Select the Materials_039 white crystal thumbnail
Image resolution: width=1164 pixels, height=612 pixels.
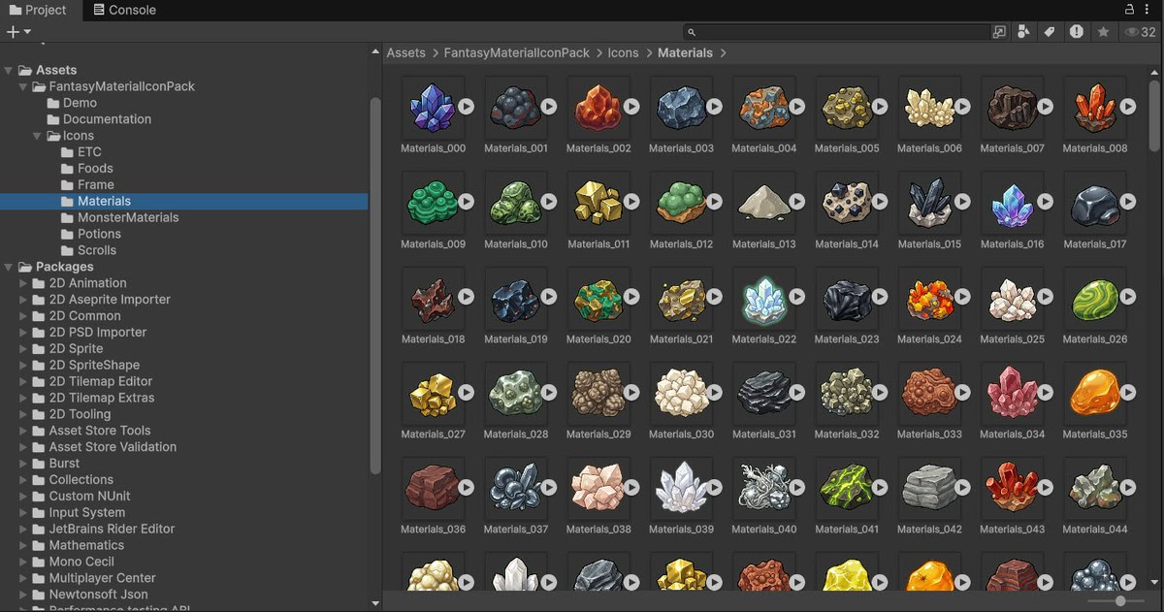pos(681,487)
